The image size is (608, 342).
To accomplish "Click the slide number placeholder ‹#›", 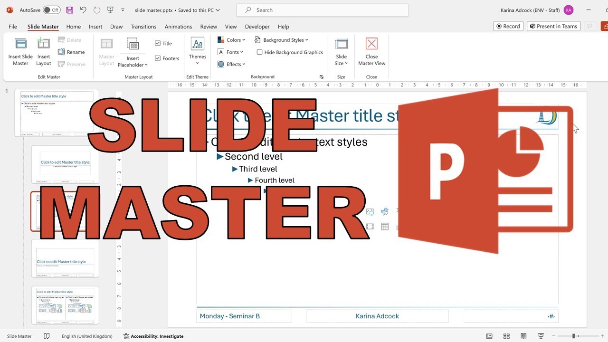I will pos(511,316).
